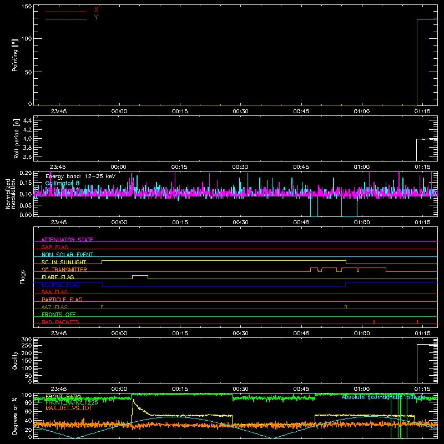The image size is (444, 444).
Task: Click the Flags axis title
Action: [x=23, y=277]
